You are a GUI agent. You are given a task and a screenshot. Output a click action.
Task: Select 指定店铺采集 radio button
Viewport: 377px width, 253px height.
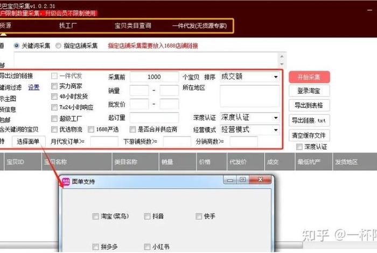tap(58, 45)
